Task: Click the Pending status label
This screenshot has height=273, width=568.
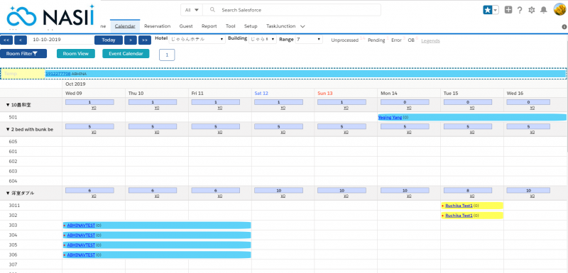Action: tap(376, 40)
